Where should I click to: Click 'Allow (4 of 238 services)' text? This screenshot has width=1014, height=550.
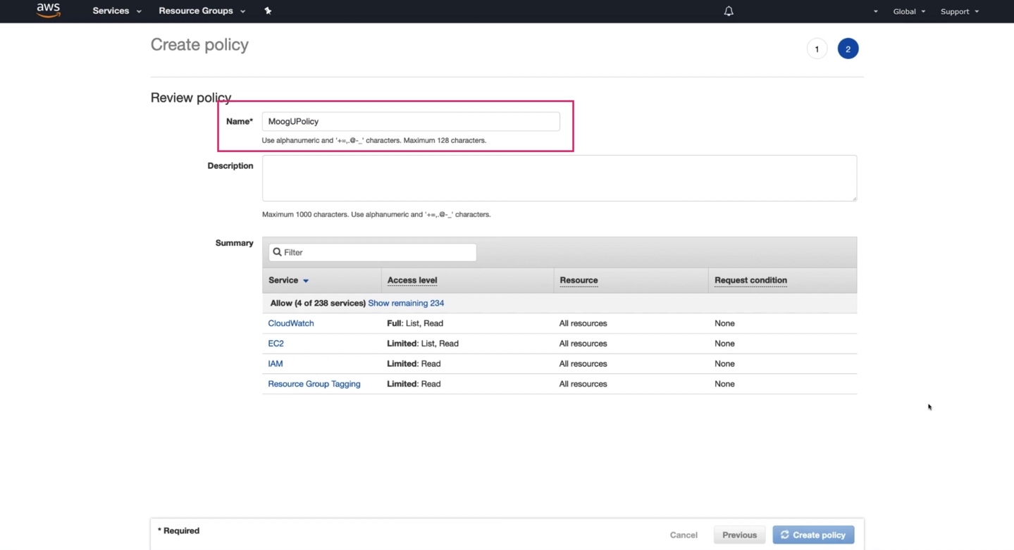pos(318,303)
